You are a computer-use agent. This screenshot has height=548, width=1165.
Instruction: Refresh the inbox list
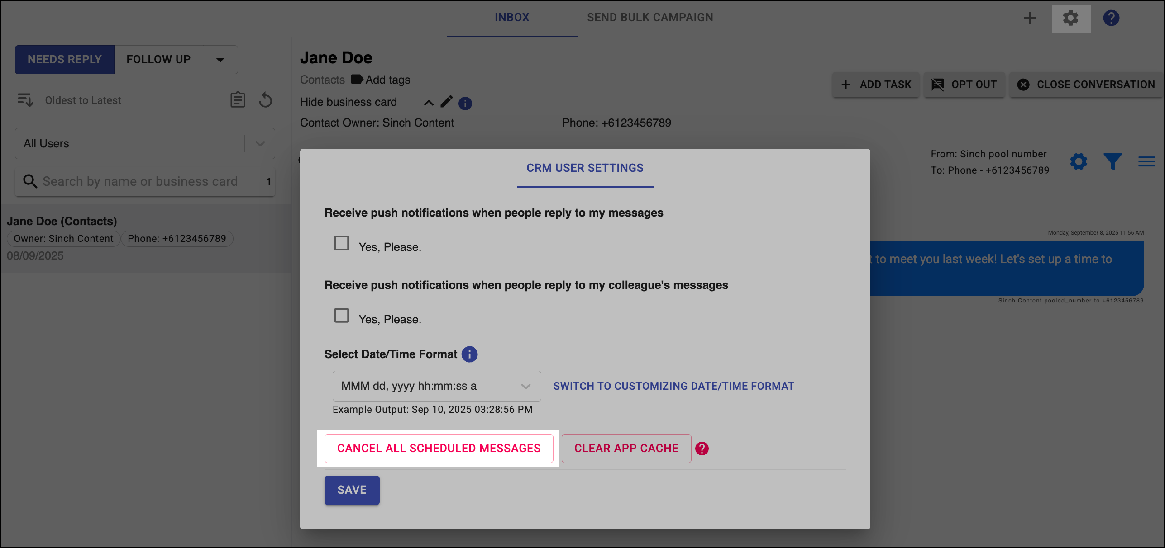pyautogui.click(x=266, y=100)
